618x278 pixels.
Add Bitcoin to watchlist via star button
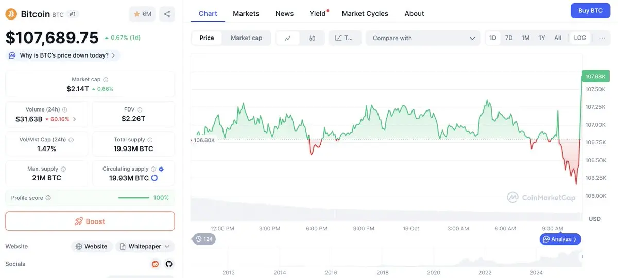click(142, 14)
